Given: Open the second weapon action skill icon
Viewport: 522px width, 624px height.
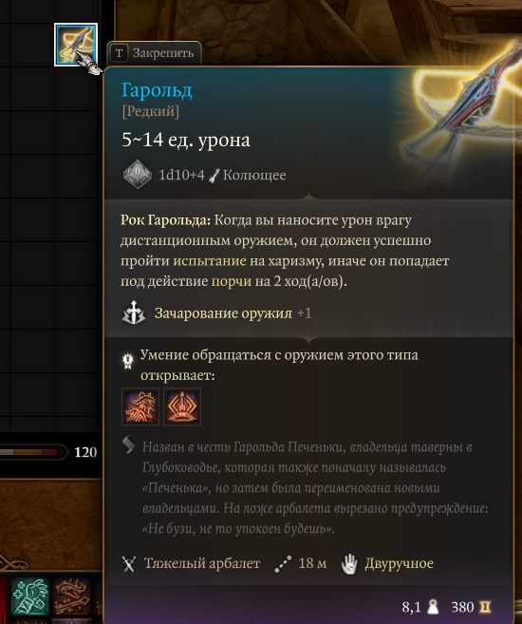Looking at the screenshot, I should click(182, 407).
